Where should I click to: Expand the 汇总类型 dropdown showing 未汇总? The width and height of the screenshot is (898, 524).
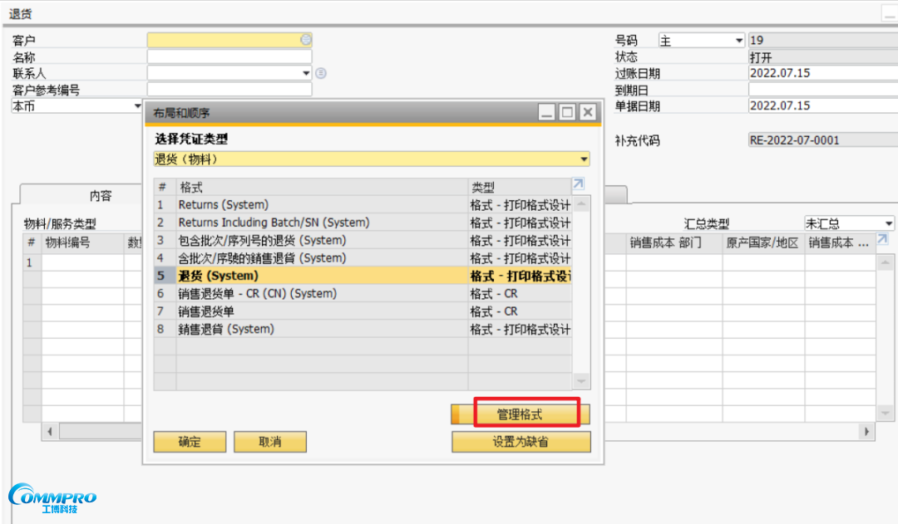coord(888,223)
